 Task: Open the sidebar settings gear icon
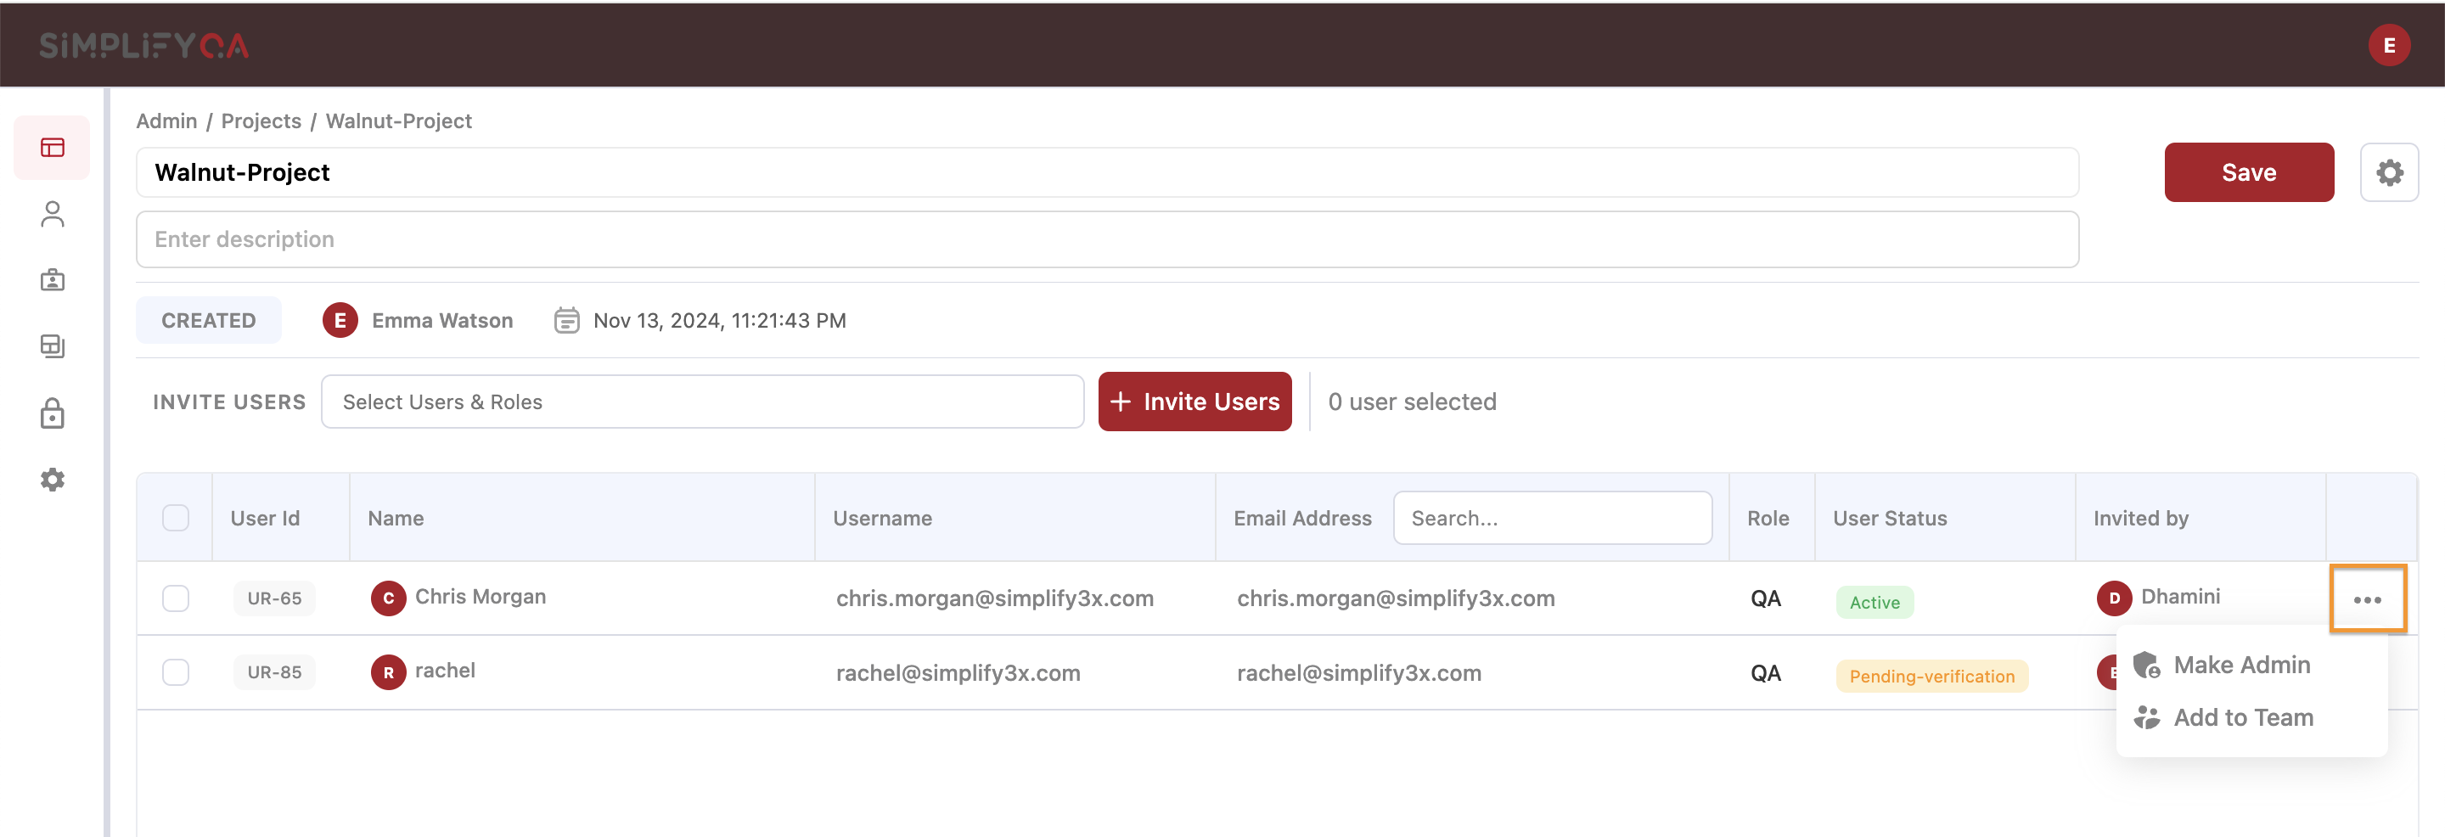point(52,480)
